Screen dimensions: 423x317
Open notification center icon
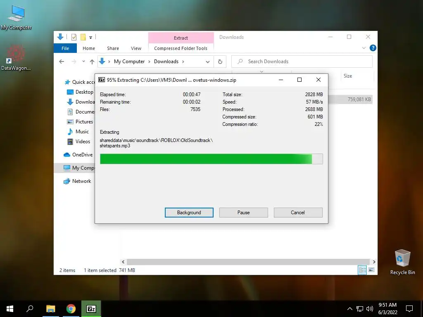point(409,309)
